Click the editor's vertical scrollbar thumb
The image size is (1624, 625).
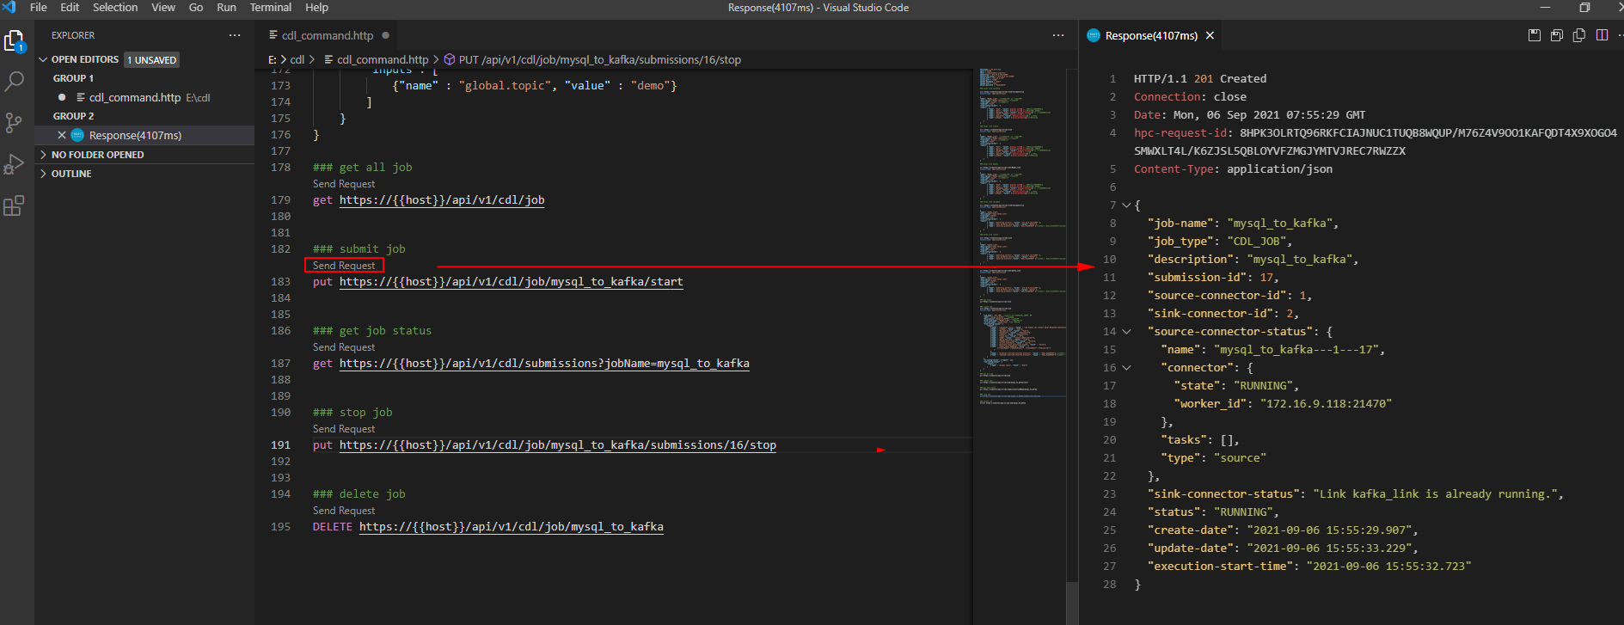tap(1072, 602)
